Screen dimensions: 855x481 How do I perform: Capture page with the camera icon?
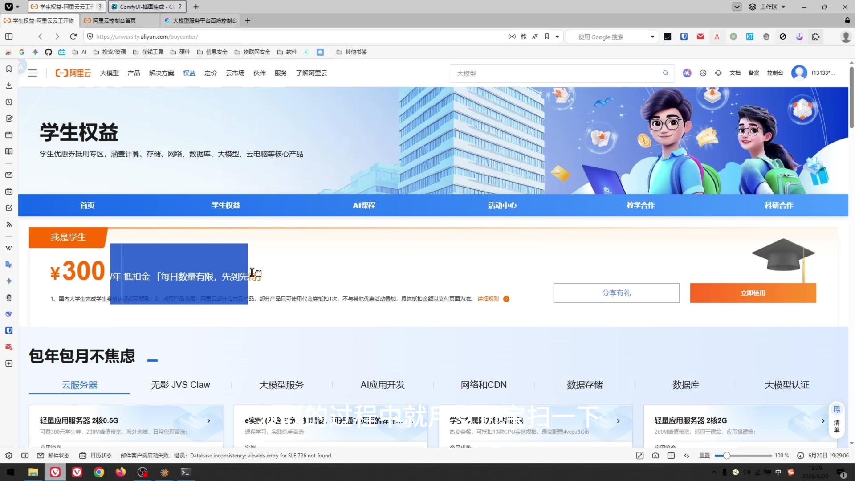(655, 456)
